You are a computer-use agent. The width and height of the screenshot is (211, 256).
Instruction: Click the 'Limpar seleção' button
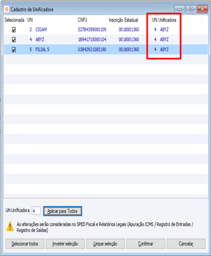pos(105,244)
